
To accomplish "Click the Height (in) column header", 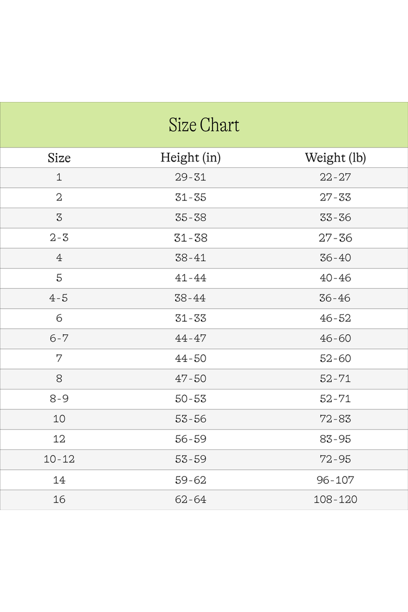I will pyautogui.click(x=190, y=157).
